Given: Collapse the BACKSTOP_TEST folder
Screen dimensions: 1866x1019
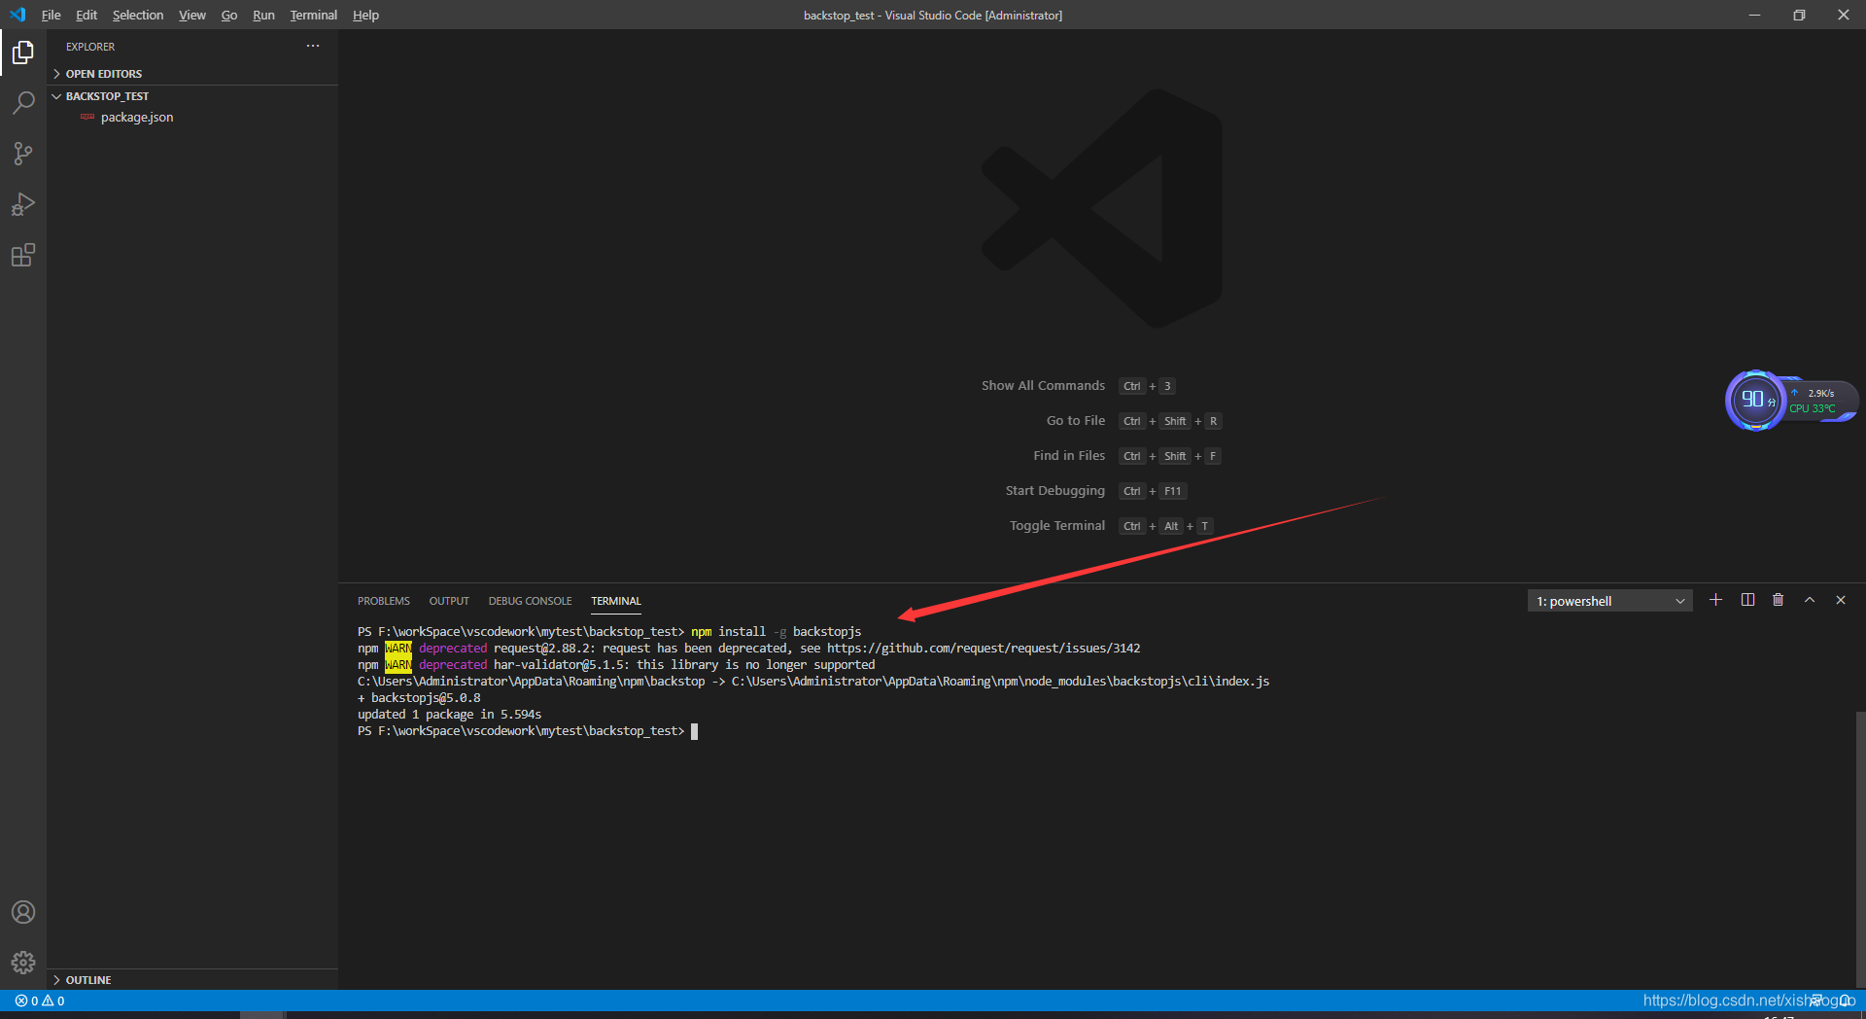Looking at the screenshot, I should (192, 96).
